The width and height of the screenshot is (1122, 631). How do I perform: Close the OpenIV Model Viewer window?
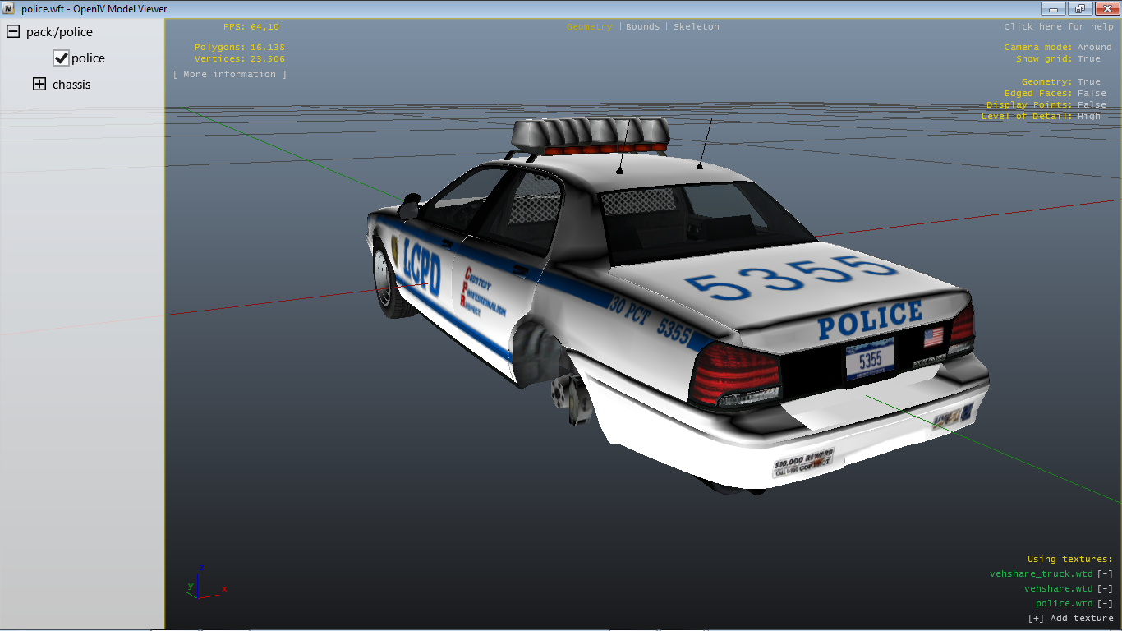(1106, 8)
